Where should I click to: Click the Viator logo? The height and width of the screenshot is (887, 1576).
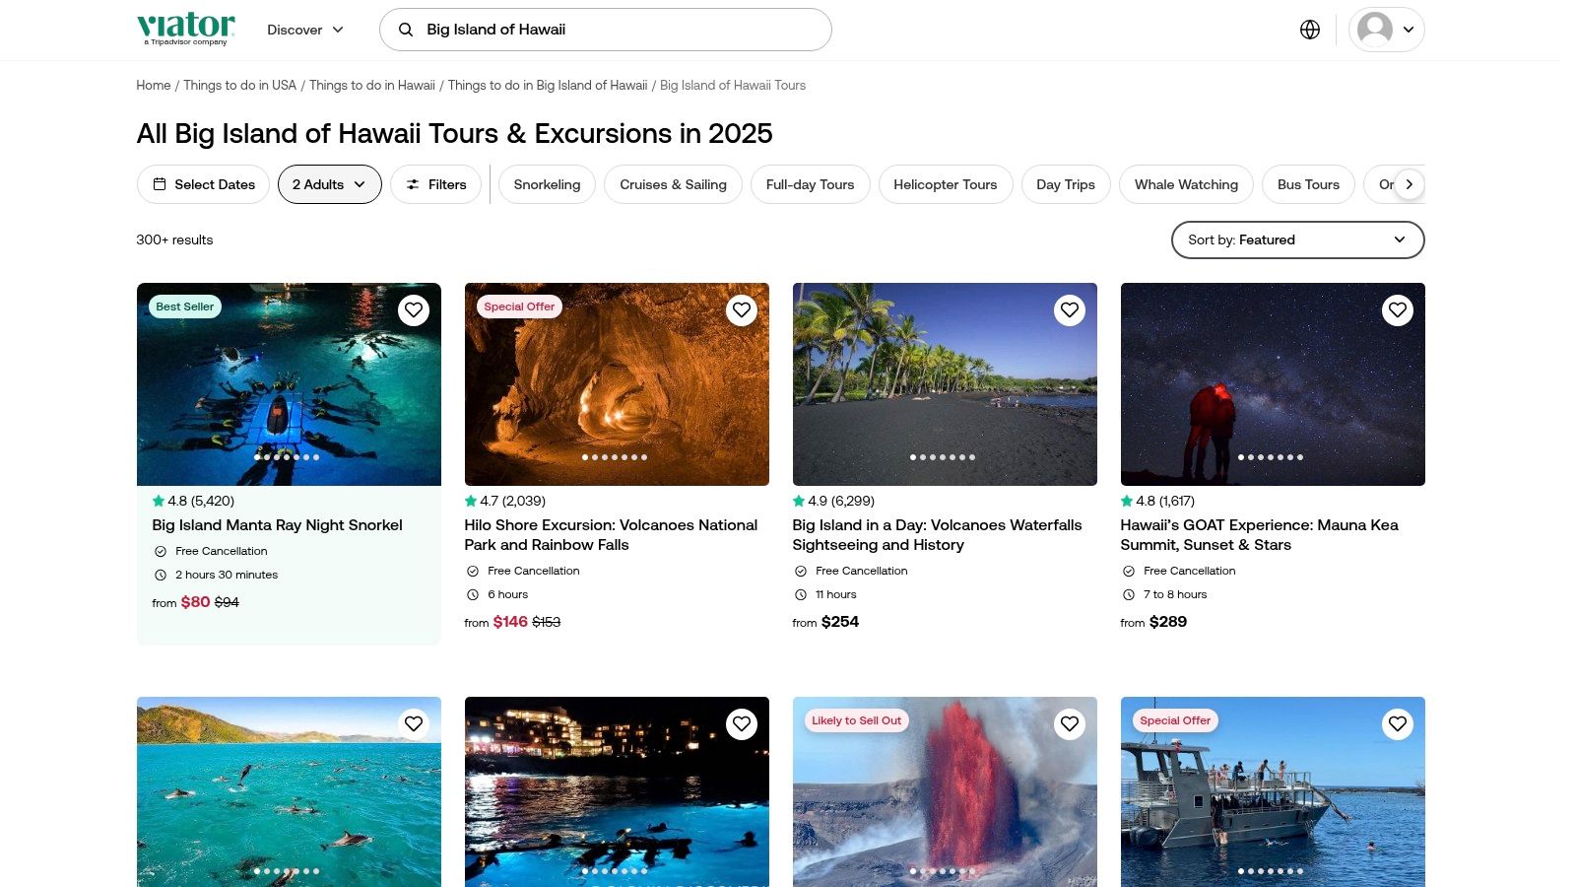tap(186, 29)
